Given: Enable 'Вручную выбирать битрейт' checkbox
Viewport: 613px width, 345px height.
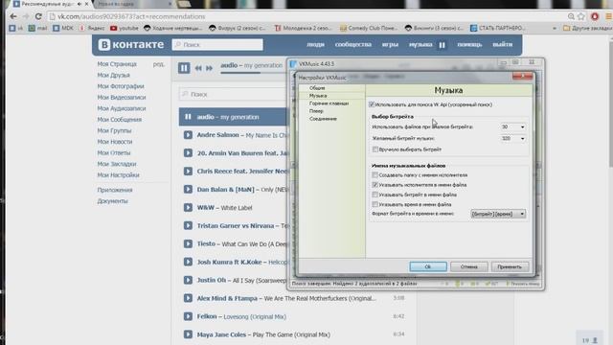Looking at the screenshot, I should tap(375, 149).
